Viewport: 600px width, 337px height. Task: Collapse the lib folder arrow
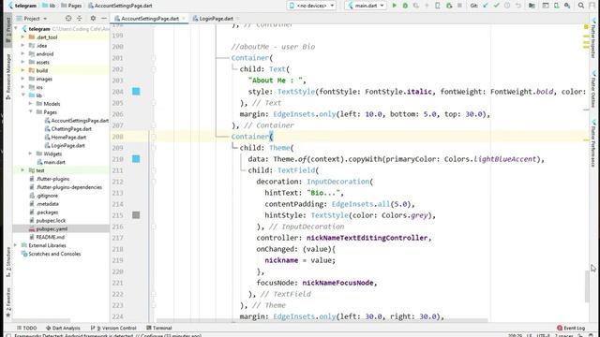pos(22,95)
